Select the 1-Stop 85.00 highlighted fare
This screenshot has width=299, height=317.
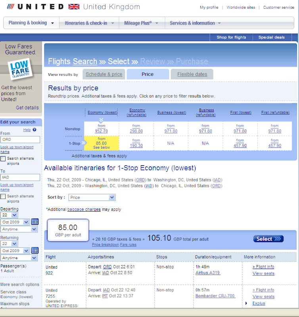pyautogui.click(x=102, y=143)
